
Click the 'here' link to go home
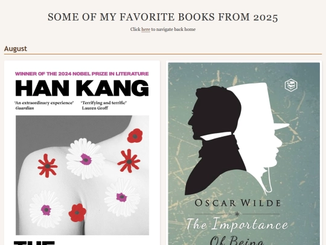point(145,30)
